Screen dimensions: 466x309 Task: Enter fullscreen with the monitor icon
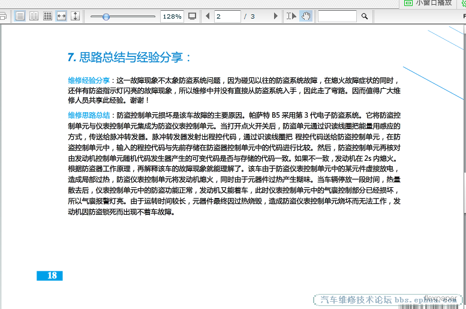pyautogui.click(x=193, y=16)
